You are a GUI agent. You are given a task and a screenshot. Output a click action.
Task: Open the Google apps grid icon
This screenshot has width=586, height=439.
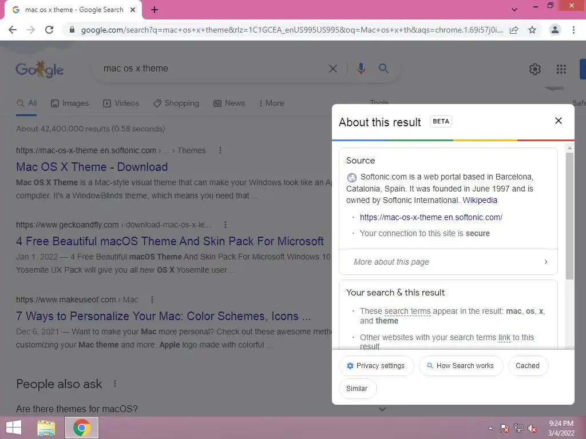click(x=561, y=69)
